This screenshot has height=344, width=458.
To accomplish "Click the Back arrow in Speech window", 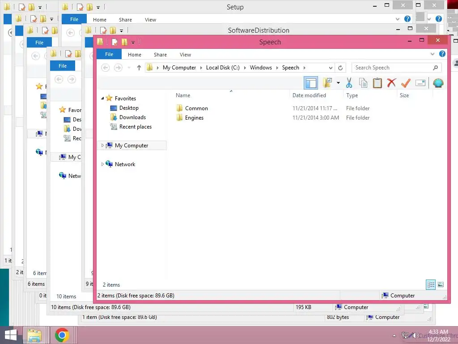I will click(x=106, y=68).
